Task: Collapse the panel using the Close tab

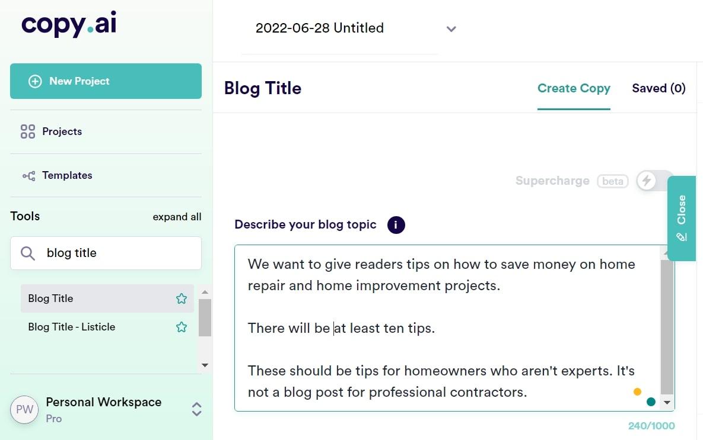Action: click(681, 218)
